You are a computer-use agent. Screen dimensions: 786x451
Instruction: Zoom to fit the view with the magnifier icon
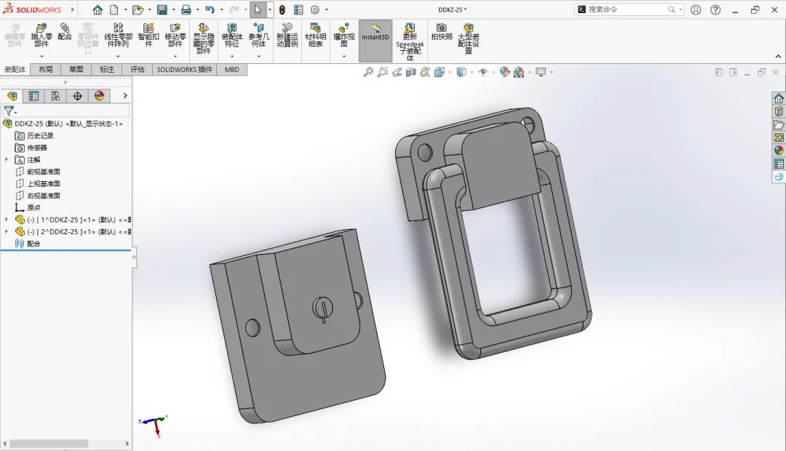click(368, 72)
